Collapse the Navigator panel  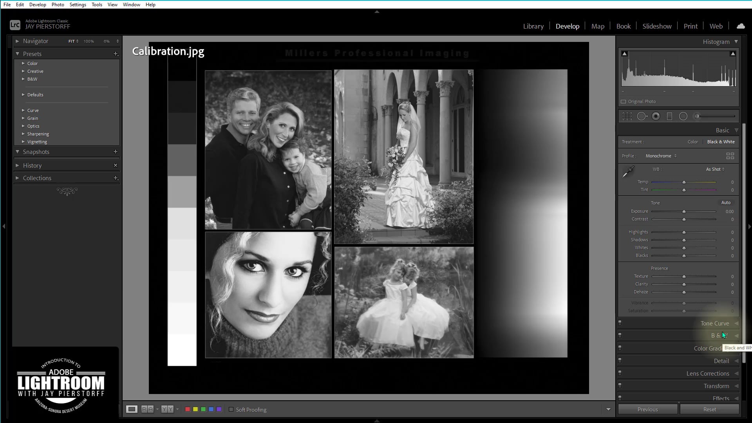(x=17, y=41)
